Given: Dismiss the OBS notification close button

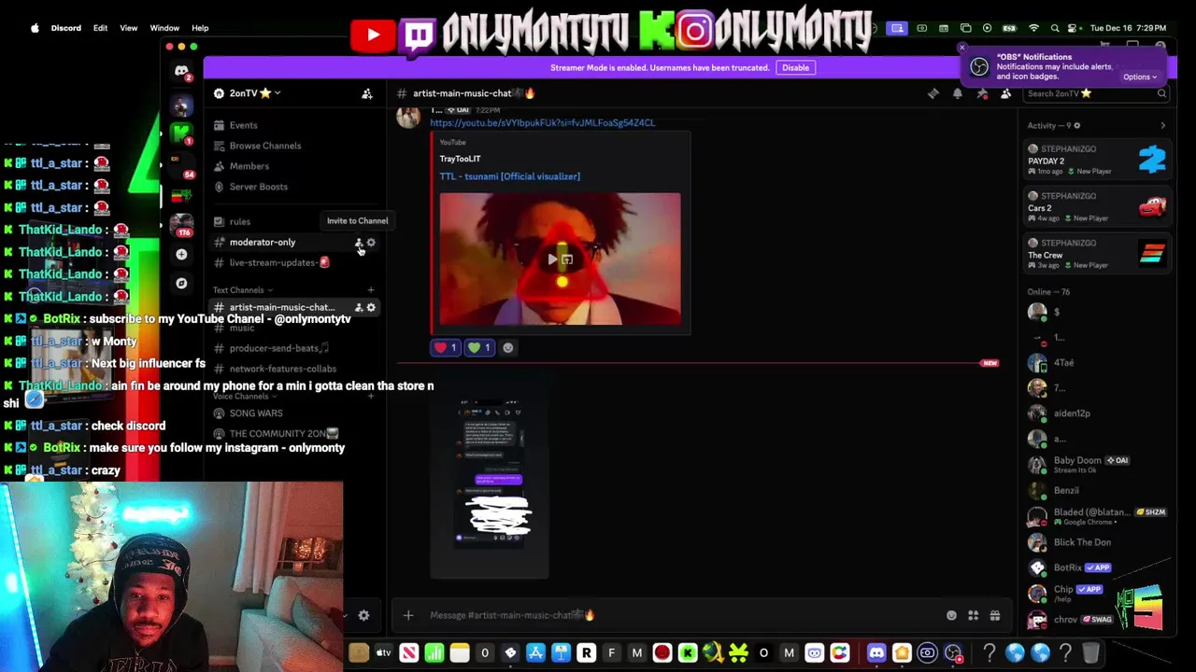Looking at the screenshot, I should (x=962, y=48).
